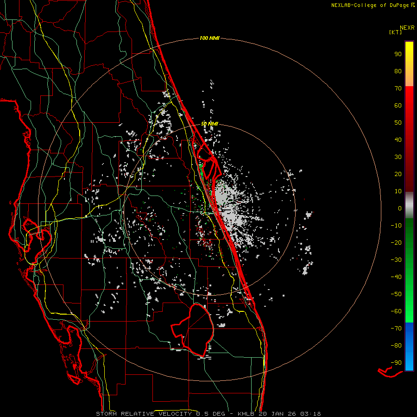The height and width of the screenshot is (417, 417).
Task: Click the -40 scale value
Action: pyautogui.click(x=396, y=277)
